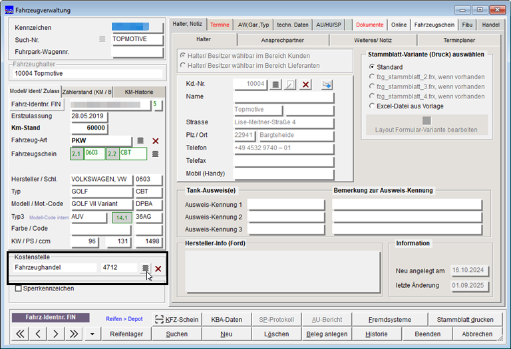Open the Kostenstelle selection list icon

tap(145, 269)
